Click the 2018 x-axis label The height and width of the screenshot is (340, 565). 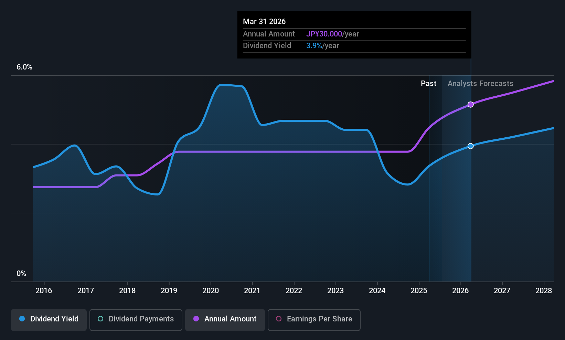(x=127, y=291)
